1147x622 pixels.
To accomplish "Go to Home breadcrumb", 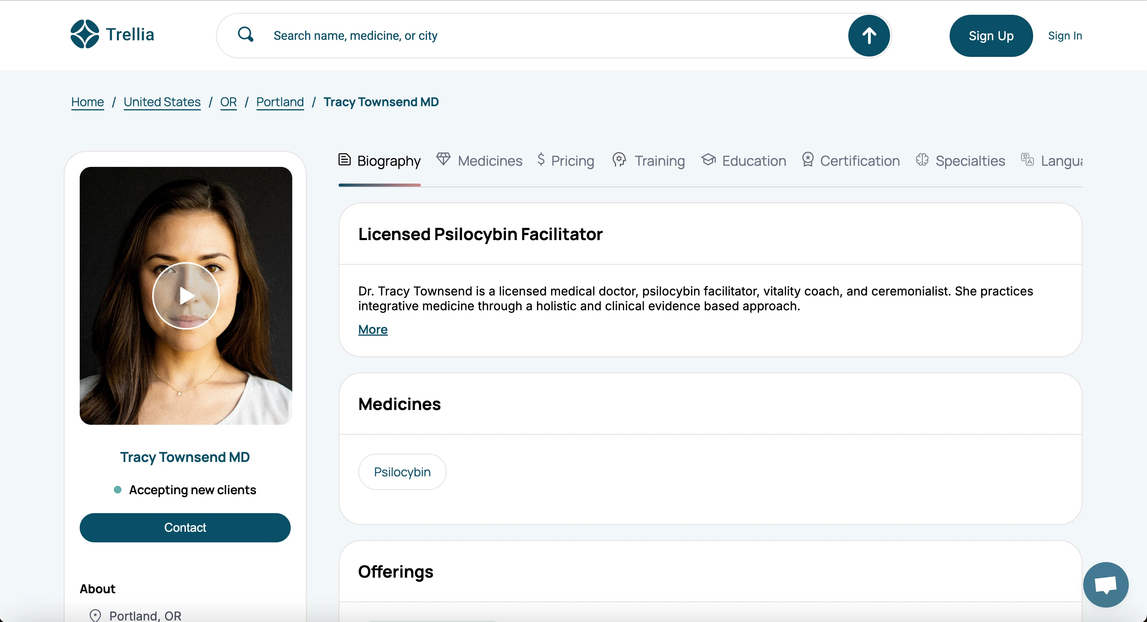I will [x=87, y=102].
